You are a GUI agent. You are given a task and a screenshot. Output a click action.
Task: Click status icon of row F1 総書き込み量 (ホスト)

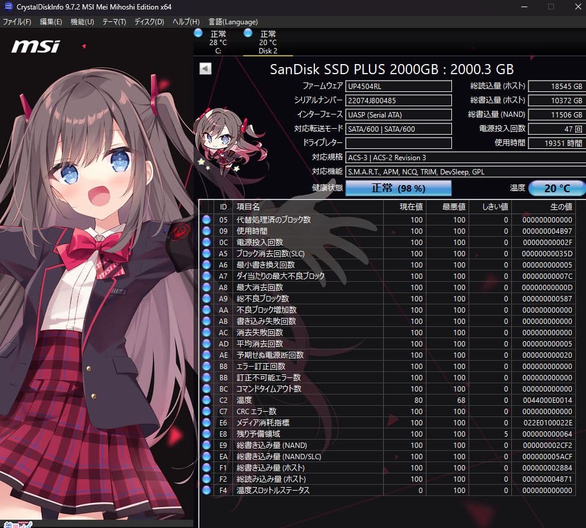click(206, 467)
